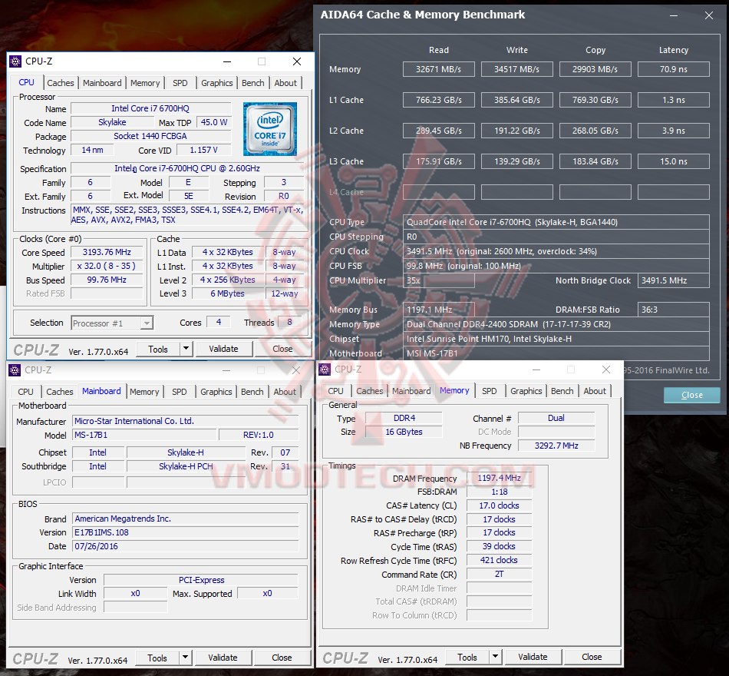Screen dimensions: 729x676
Task: Click AIDA64 Close button
Action: click(692, 395)
